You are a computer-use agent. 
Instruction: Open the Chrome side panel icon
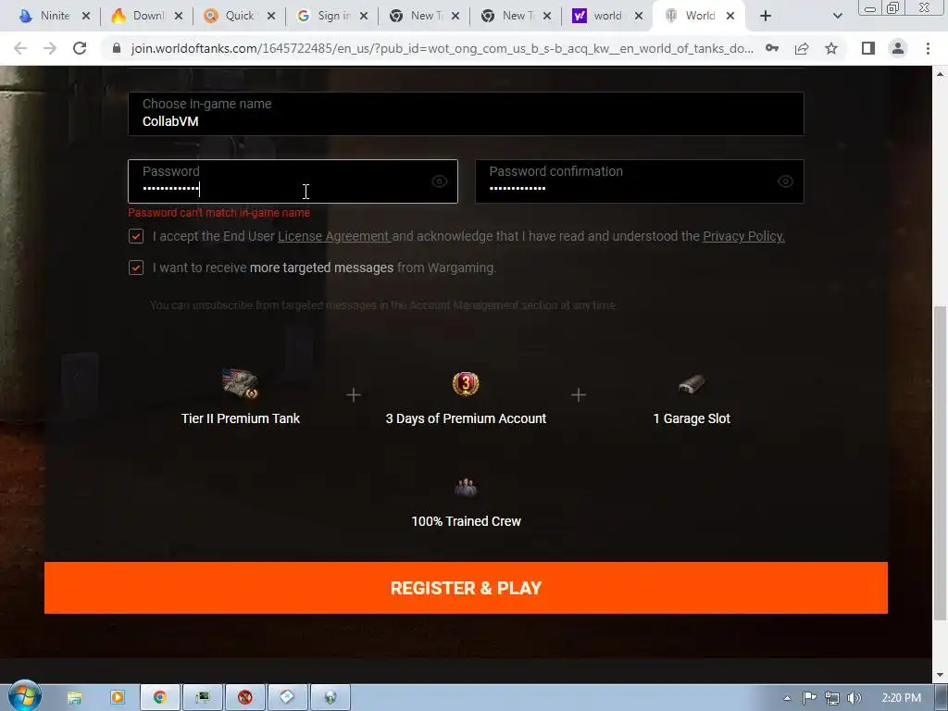point(868,48)
